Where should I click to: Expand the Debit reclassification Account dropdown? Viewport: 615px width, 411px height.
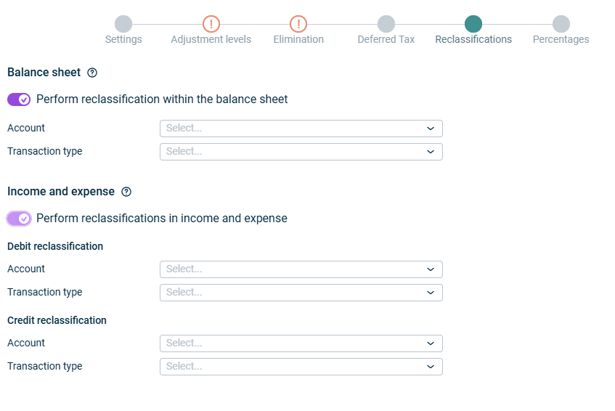(301, 269)
